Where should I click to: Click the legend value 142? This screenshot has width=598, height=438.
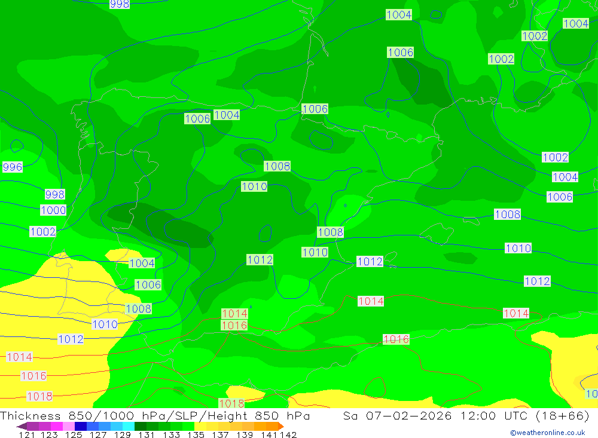point(288,434)
